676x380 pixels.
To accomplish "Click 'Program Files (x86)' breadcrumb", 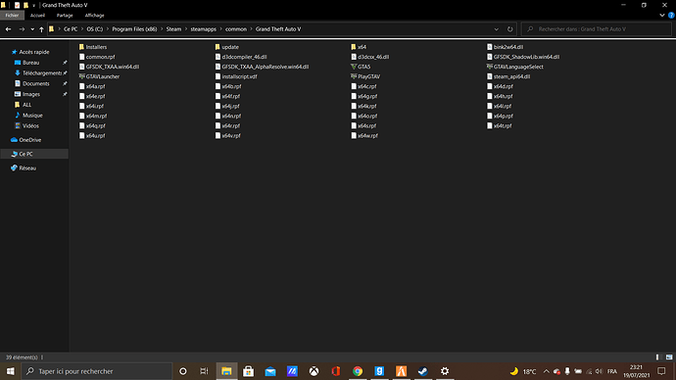I will (134, 29).
